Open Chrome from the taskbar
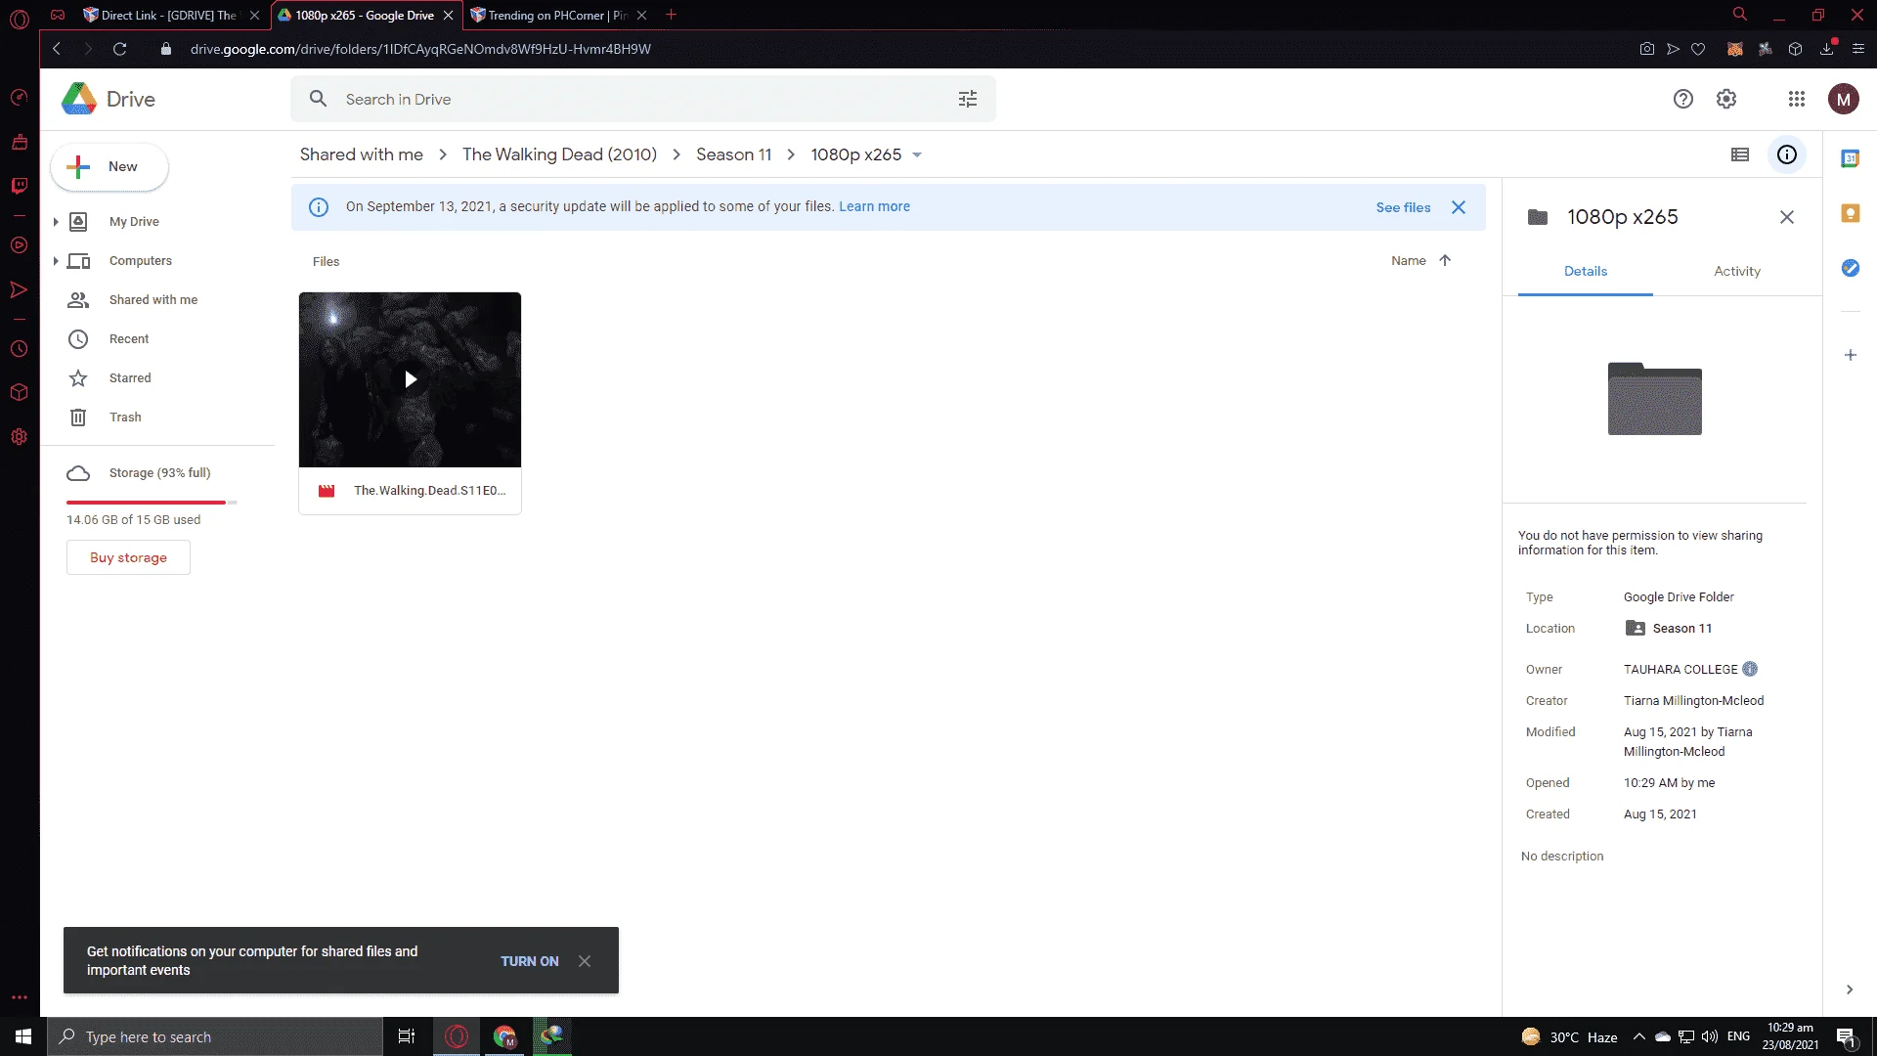Viewport: 1877px width, 1056px height. coord(504,1036)
